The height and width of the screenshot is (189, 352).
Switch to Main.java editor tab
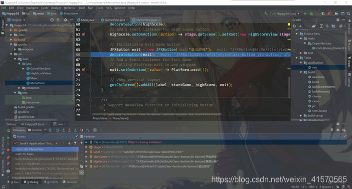87,20
